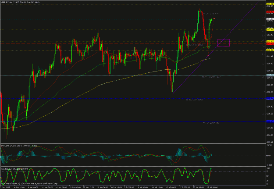The height and width of the screenshot is (189, 274).
Task: Click the 15 Jul 04:00 time label
Action: point(171,187)
